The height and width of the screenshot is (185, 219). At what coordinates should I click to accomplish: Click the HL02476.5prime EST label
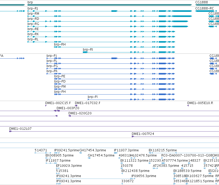click(144, 155)
